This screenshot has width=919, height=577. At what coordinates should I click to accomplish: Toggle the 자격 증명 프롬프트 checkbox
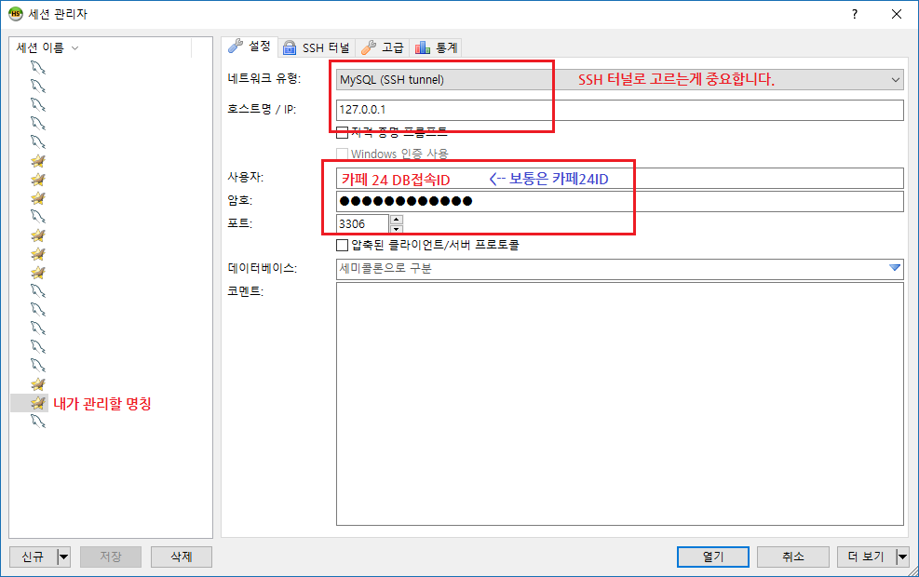point(343,132)
